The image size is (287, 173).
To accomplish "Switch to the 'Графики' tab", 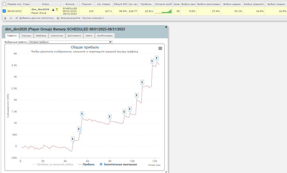I will click(x=12, y=35).
